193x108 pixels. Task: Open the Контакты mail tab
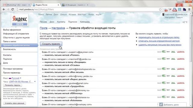61,22
